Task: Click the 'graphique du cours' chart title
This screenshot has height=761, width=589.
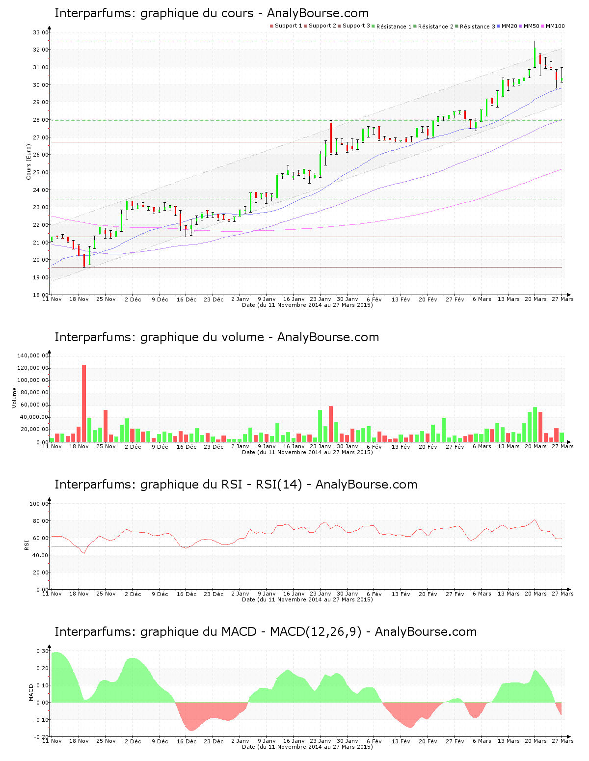Action: [x=212, y=13]
